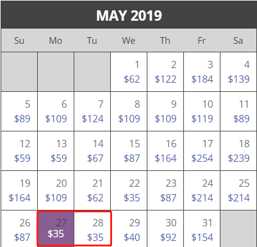257x247 pixels.
Task: Click May 10 priced $119
Action: pos(202,111)
